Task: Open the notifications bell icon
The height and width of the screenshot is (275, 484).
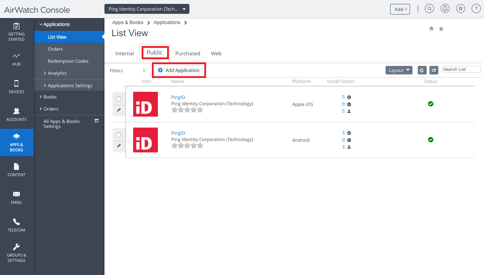Action: 445,9
